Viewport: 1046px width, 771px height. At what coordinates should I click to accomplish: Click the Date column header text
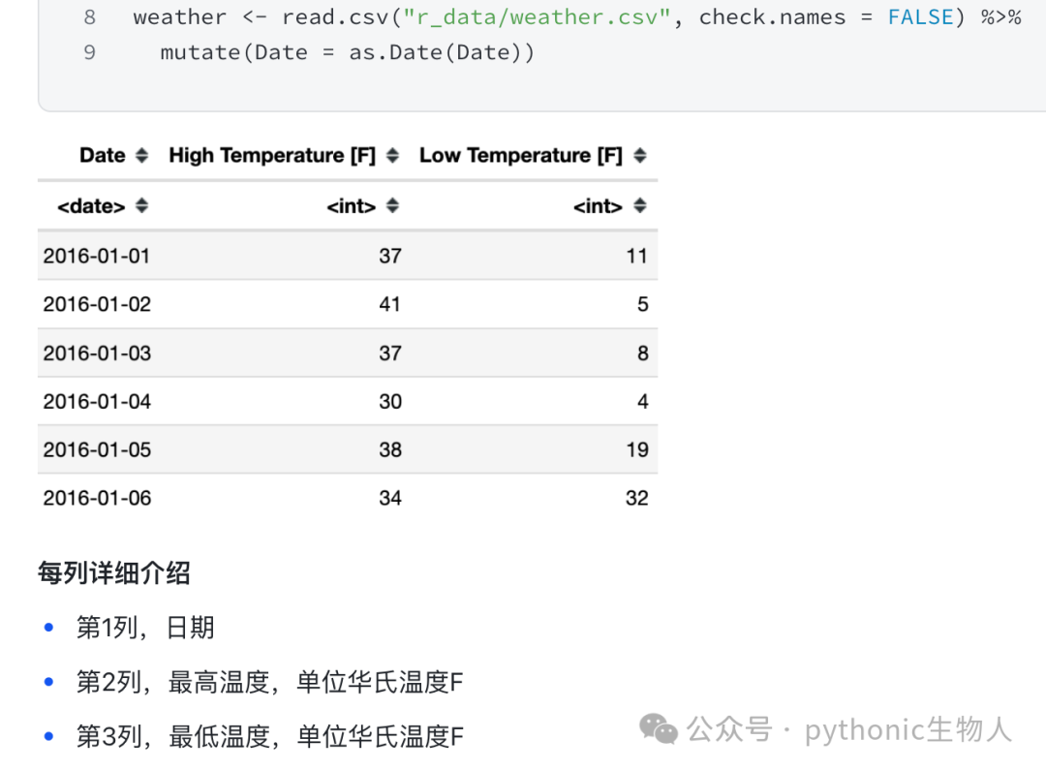coord(103,155)
